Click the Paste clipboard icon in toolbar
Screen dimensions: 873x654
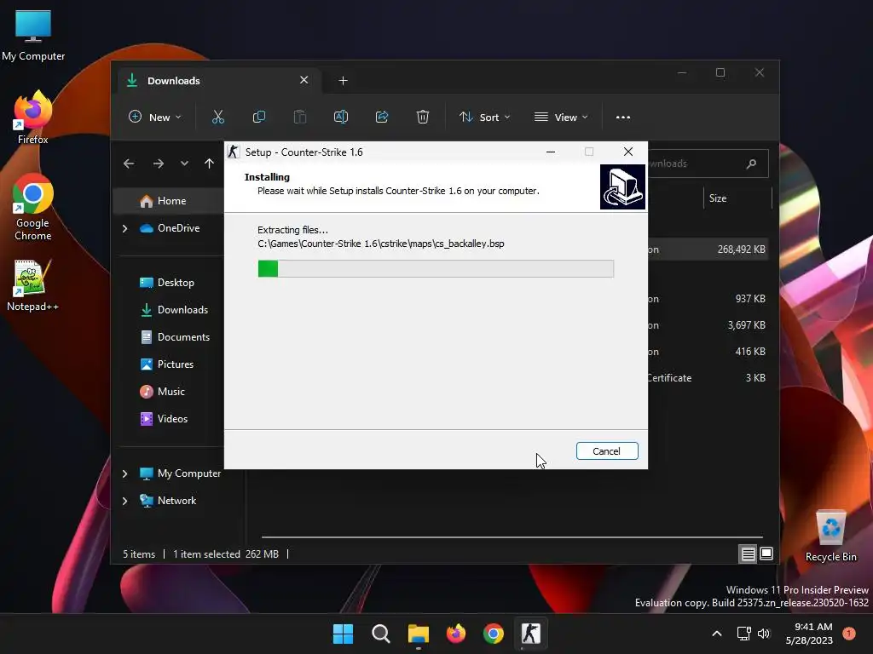(300, 117)
